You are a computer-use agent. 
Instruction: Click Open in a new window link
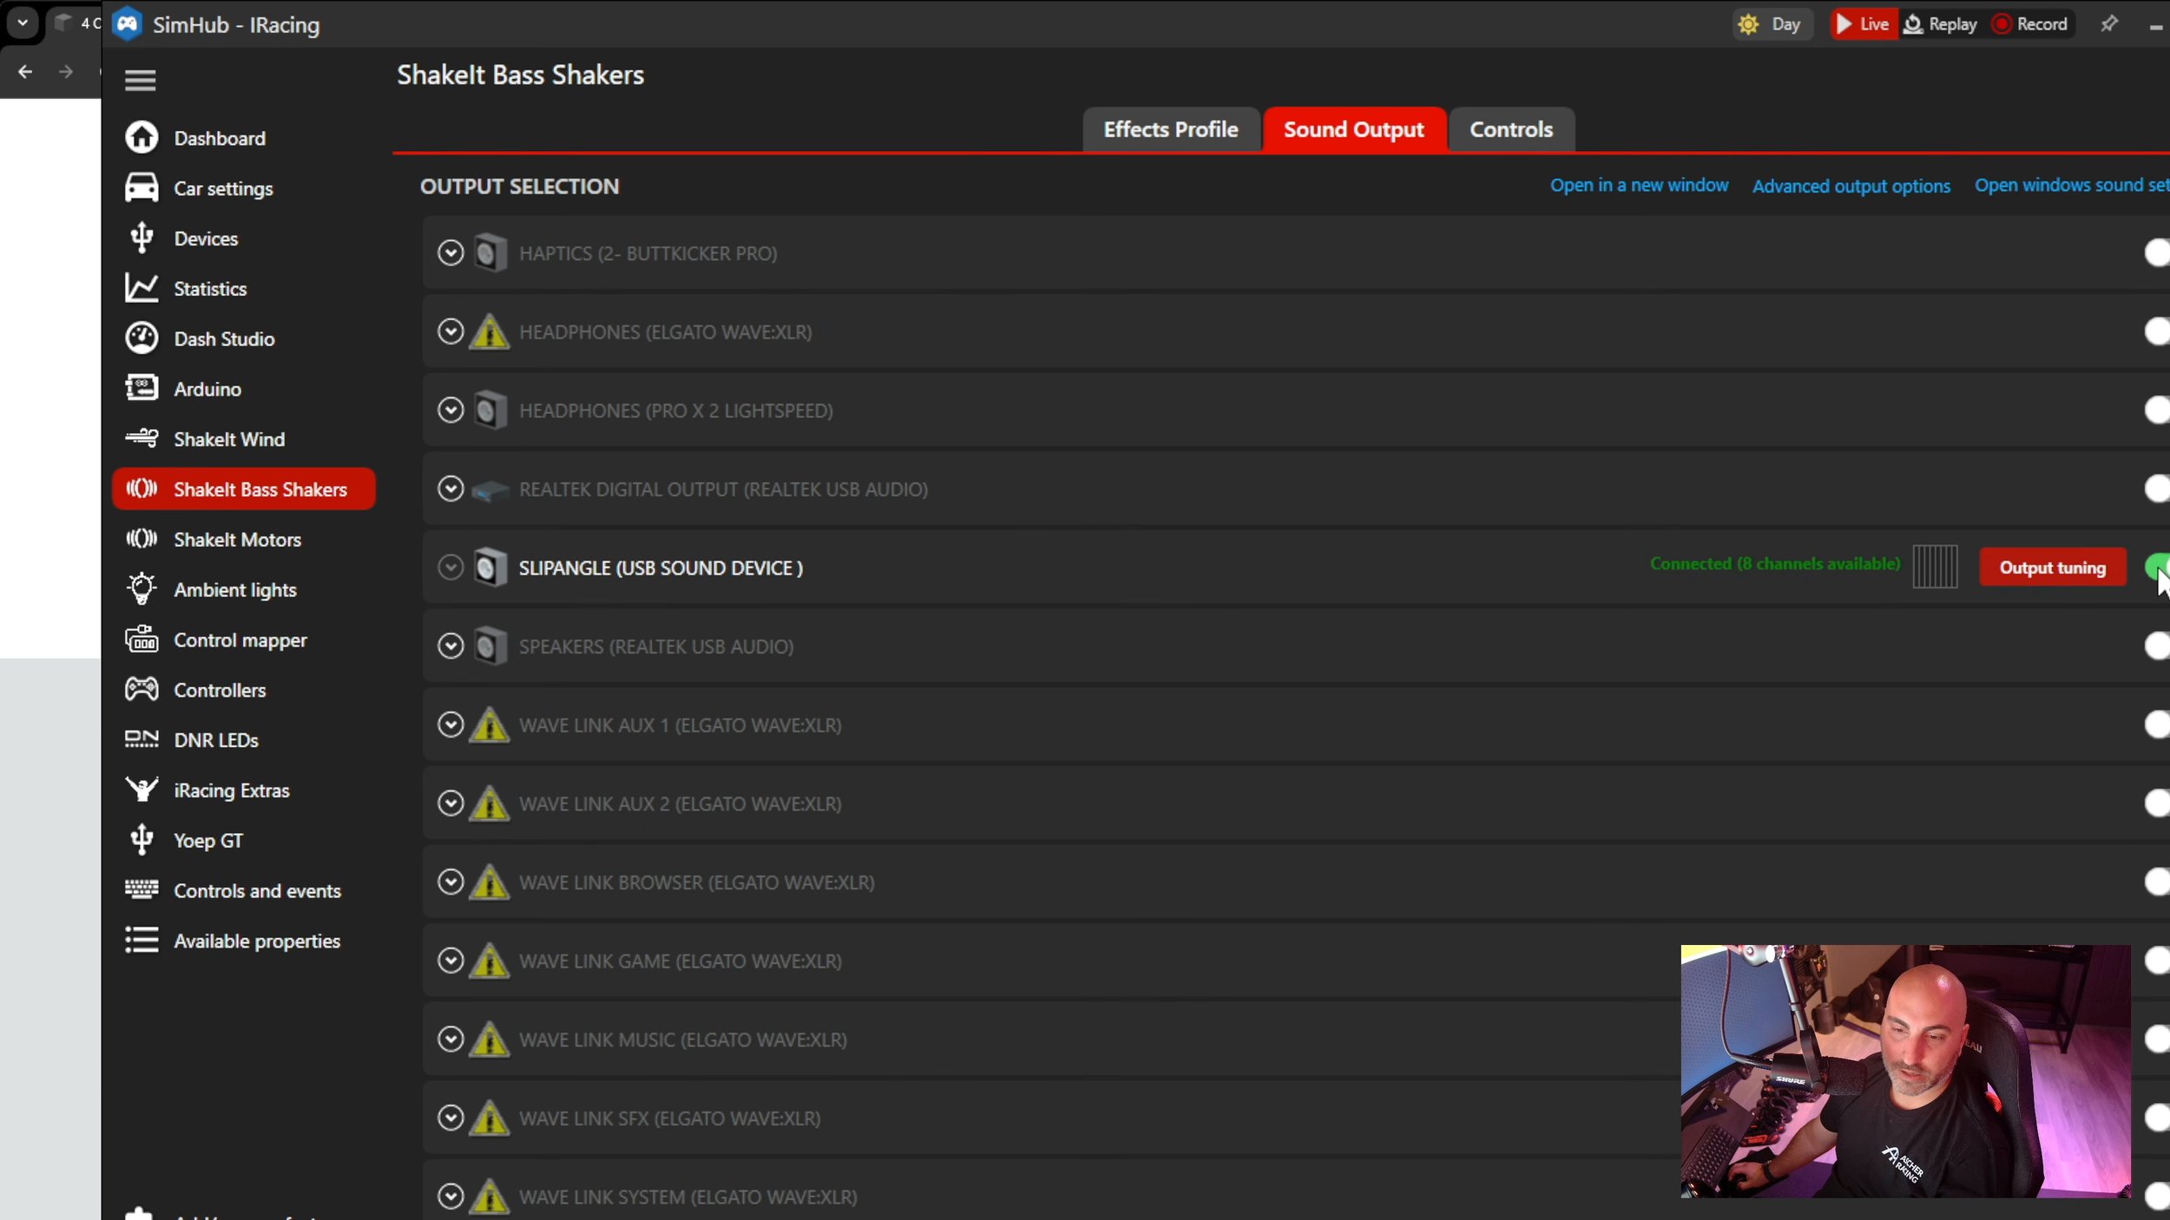[x=1639, y=186]
